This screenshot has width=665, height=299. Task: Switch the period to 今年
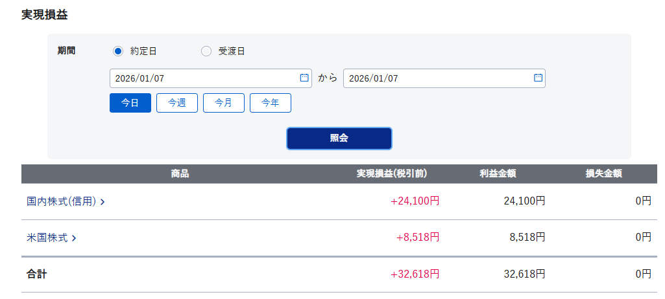click(271, 103)
